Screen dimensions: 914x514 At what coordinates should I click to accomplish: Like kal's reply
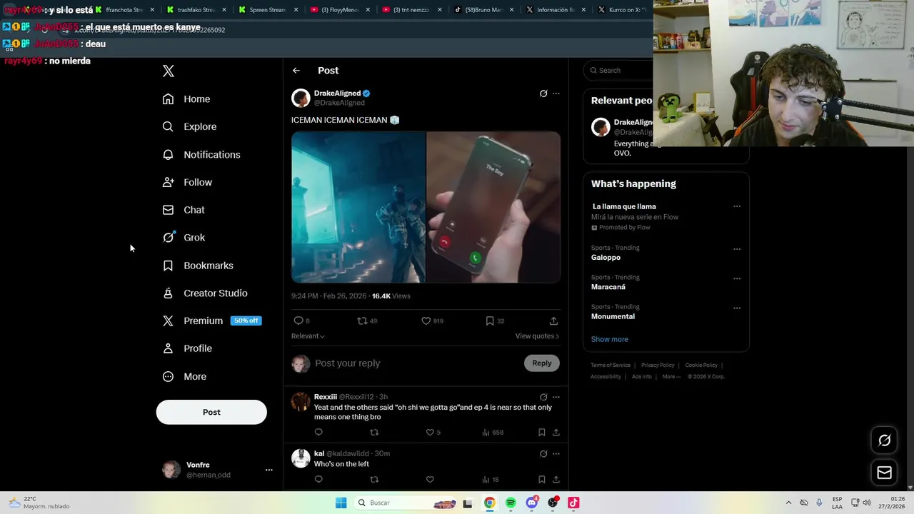[x=430, y=480]
